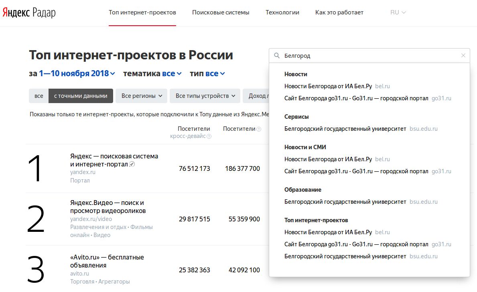Select the value 29 817 515
Screen dimensions: 477x292
click(195, 219)
